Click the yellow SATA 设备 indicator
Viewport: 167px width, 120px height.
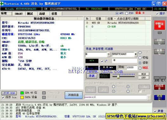[x=22, y=97]
